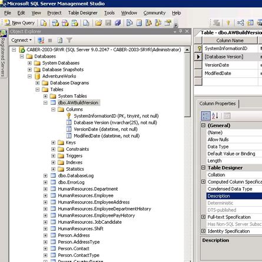Click the Set Primary Key icon
This screenshot has height=262, width=262.
[228, 23]
